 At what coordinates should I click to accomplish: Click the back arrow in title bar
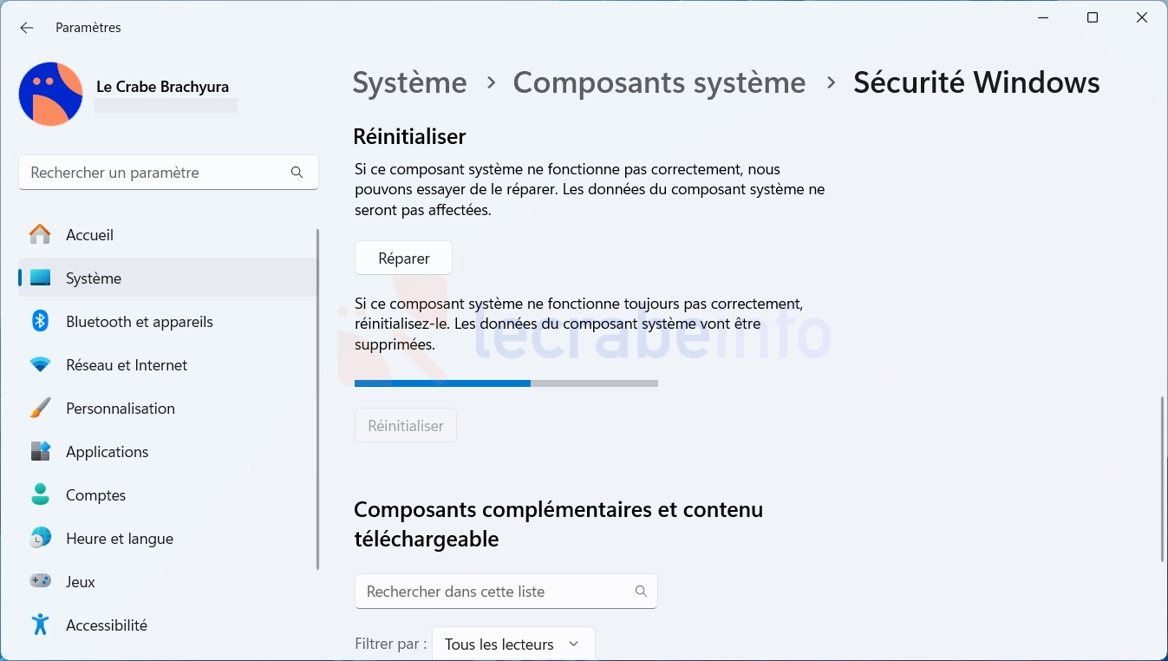(x=27, y=28)
